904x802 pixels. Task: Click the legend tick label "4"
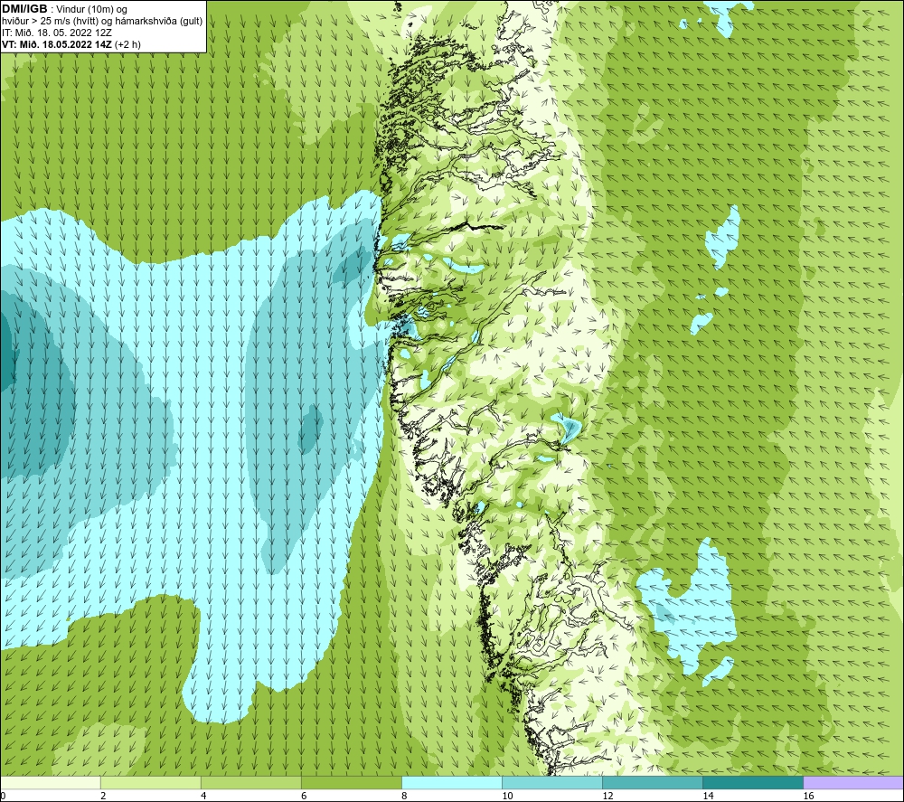pyautogui.click(x=203, y=796)
